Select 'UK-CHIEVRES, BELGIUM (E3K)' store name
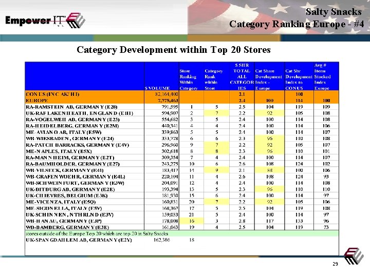Viewport: 370px width, 277px height. 66,195
